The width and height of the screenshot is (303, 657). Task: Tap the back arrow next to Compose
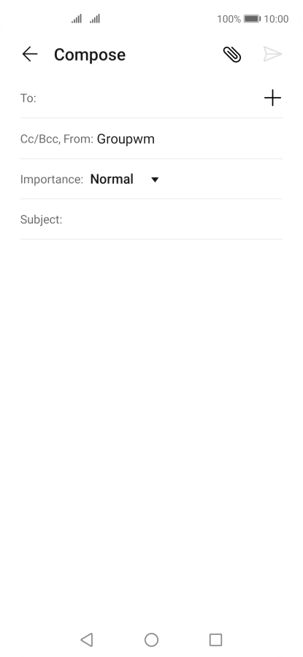pyautogui.click(x=30, y=54)
